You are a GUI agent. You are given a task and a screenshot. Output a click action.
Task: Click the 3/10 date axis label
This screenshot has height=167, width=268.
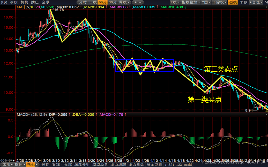pyautogui.click(x=56, y=161)
